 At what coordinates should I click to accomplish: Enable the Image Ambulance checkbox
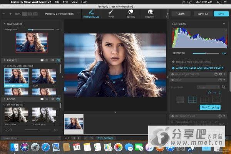click(x=172, y=122)
